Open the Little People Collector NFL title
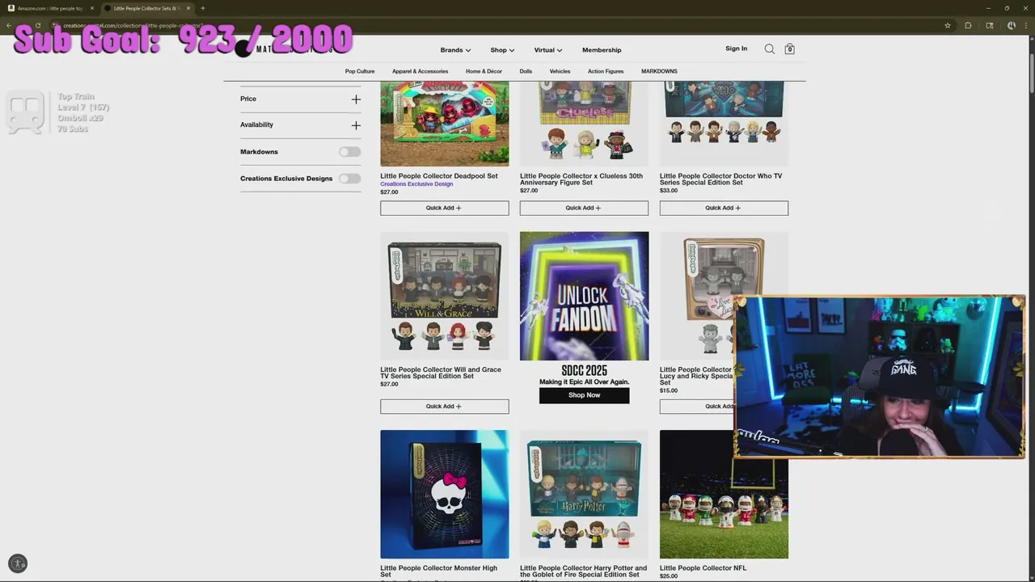Viewport: 1035px width, 582px height. click(x=703, y=568)
